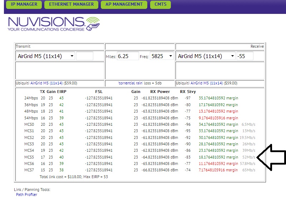Click the MCS3 row label
The image size is (286, 202).
click(x=29, y=144)
